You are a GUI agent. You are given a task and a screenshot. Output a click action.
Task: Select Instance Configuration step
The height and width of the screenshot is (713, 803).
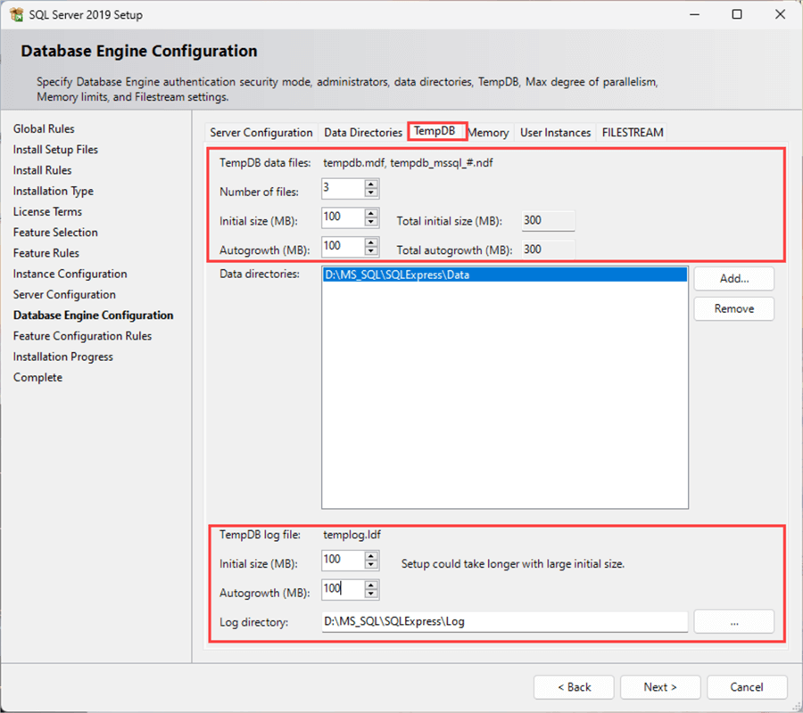70,275
